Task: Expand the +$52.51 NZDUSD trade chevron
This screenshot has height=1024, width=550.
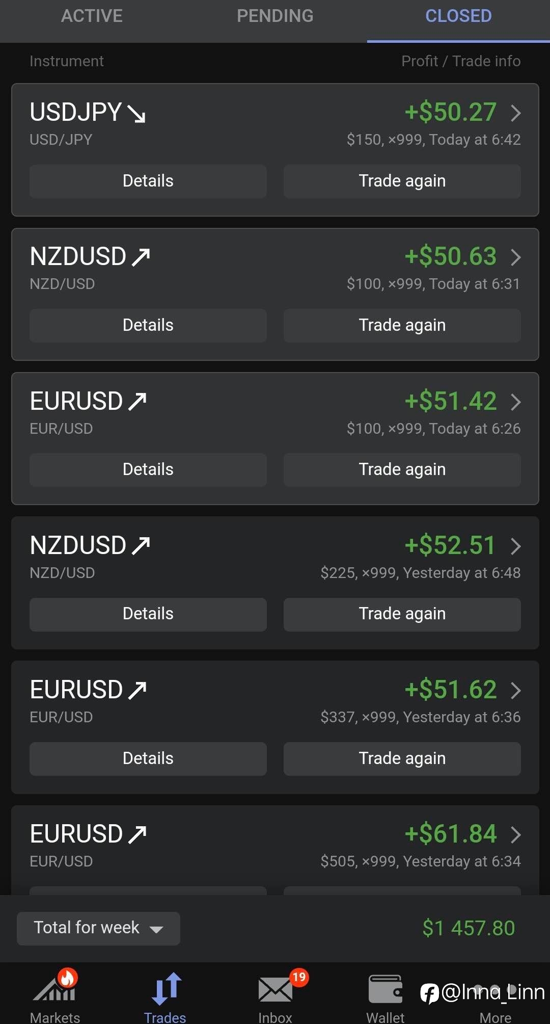Action: coord(515,546)
